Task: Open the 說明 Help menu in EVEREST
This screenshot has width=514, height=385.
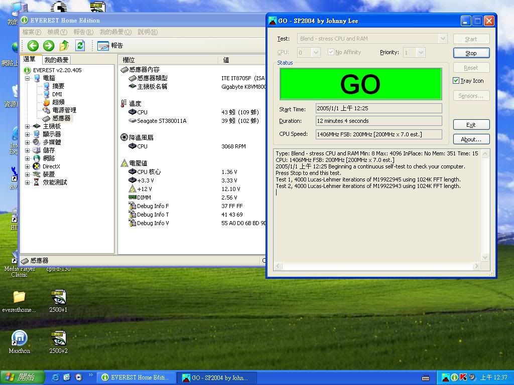Action: pyautogui.click(x=148, y=32)
